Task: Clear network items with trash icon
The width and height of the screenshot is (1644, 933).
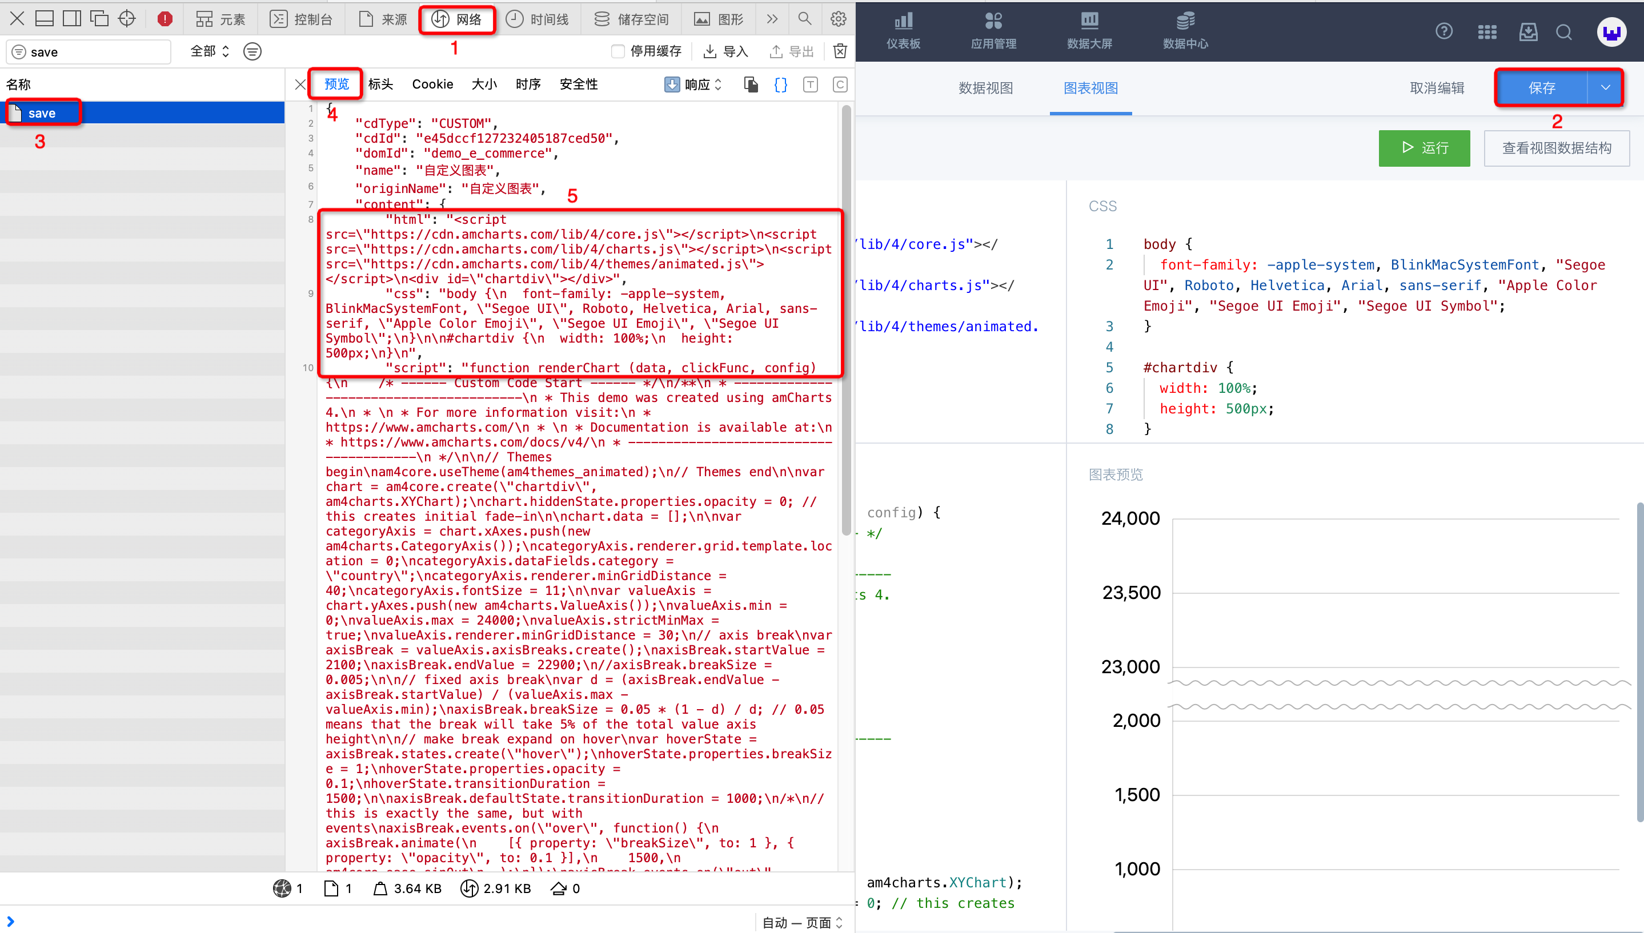Action: click(840, 51)
